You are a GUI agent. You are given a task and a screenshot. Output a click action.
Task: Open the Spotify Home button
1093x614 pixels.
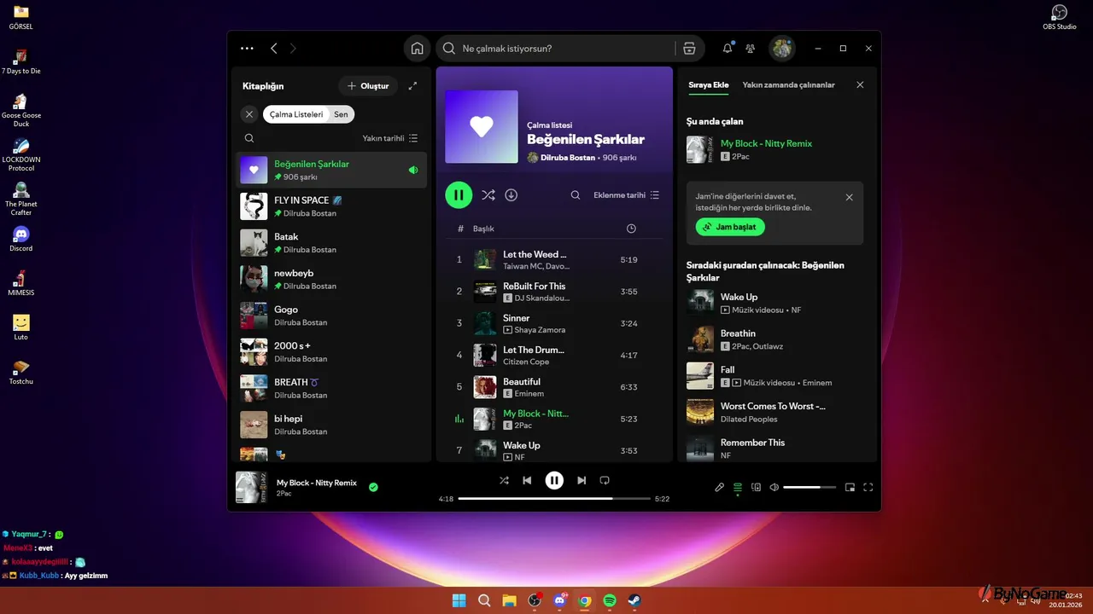tap(417, 49)
